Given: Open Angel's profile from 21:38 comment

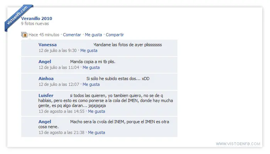Looking at the screenshot, I should 45,122.
